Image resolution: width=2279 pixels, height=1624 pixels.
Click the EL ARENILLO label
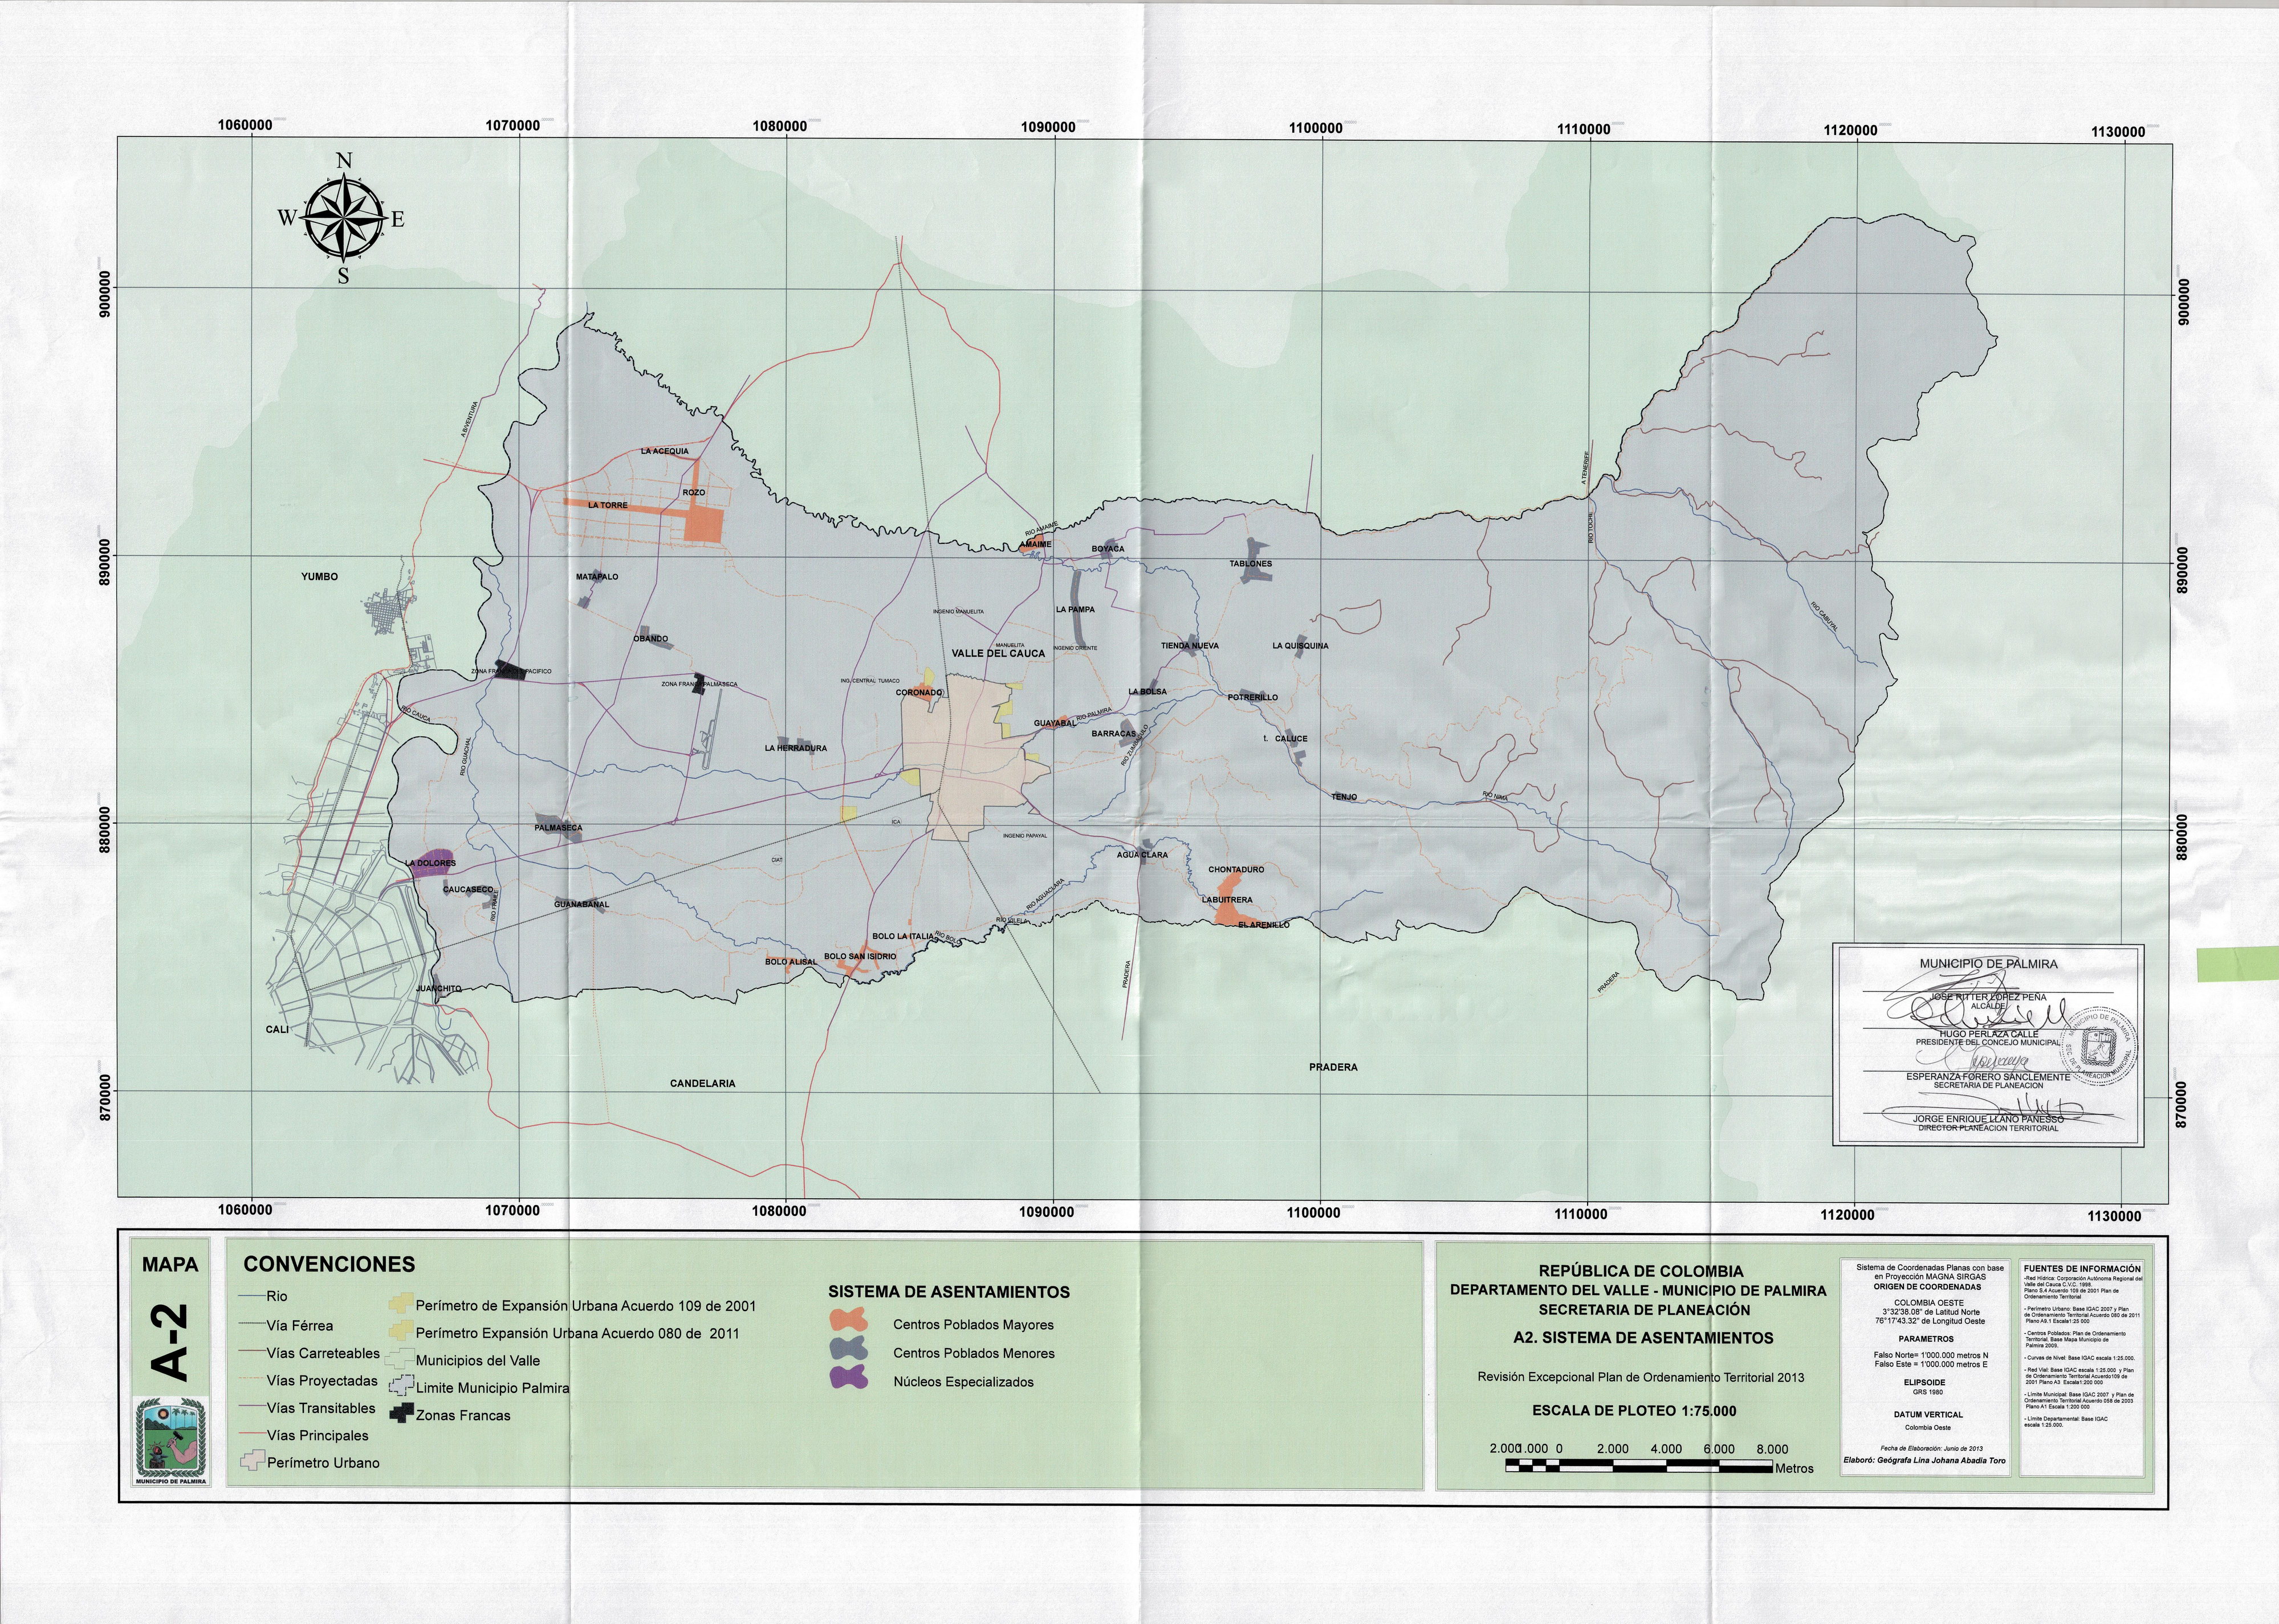1264,925
